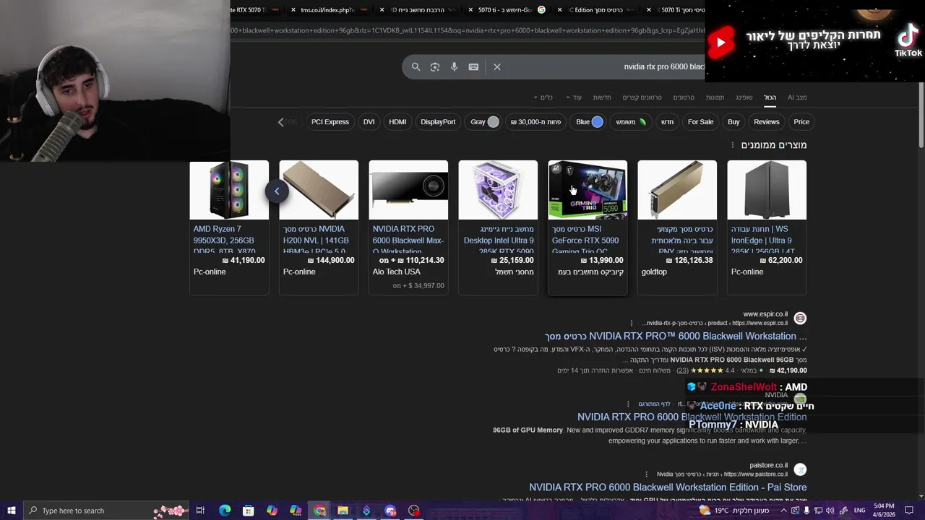Screen dimensions: 925x520
Task: Open the WS IronEdge workstation product card
Action: (767, 227)
